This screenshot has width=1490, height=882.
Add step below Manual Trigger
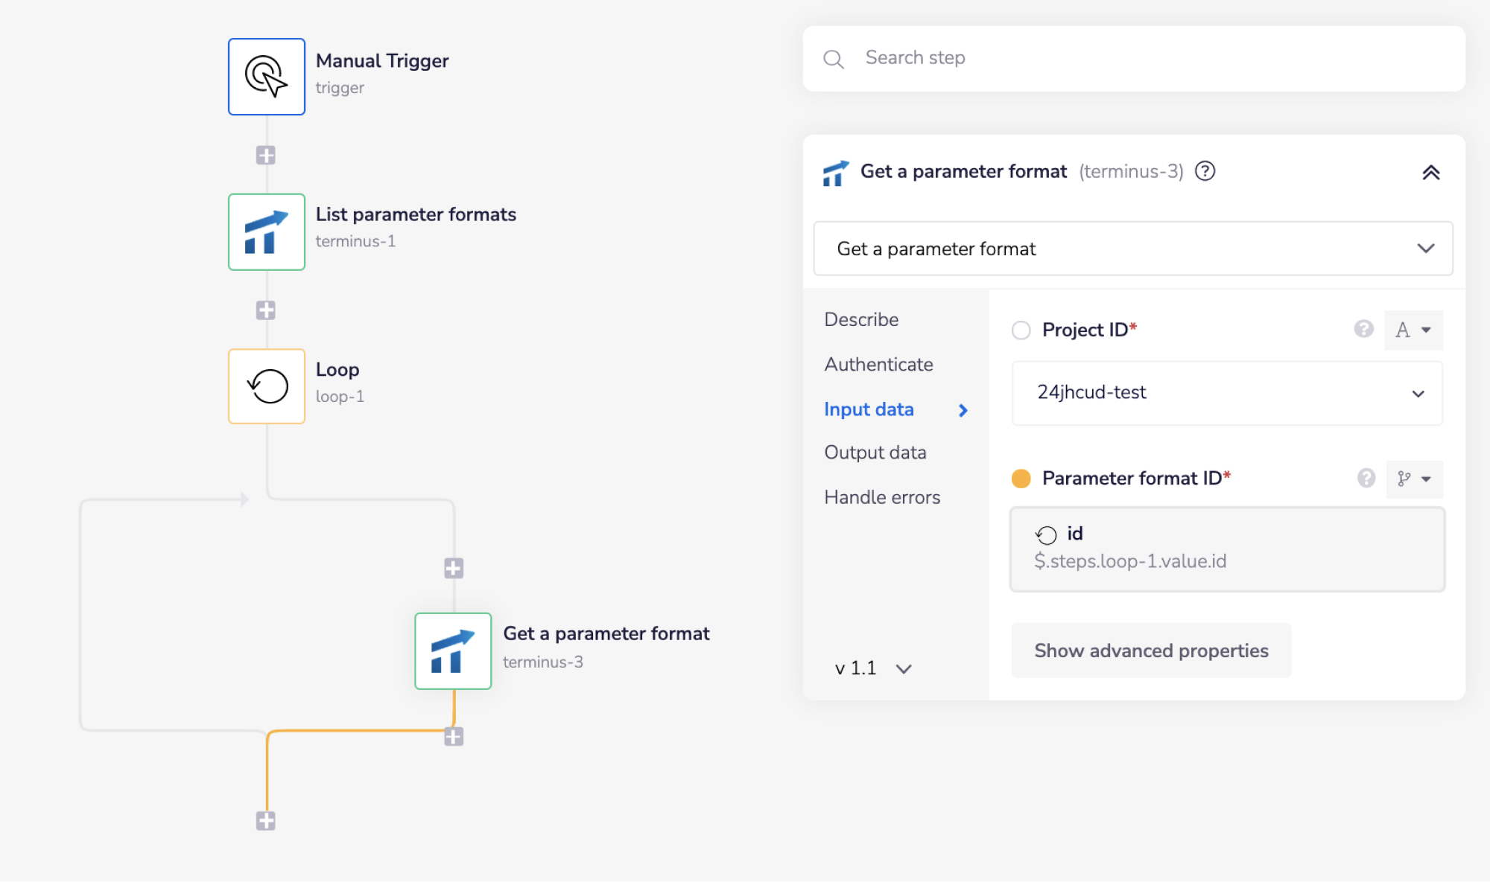[266, 156]
